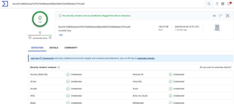
Task: Click the Arcabit vendor name
Action: point(34,89)
